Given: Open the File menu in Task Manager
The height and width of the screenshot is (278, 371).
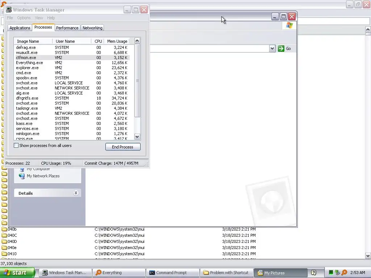Looking at the screenshot, I should pos(10,18).
